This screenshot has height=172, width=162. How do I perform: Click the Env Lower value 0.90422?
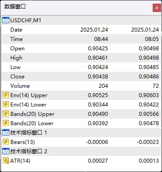[x=149, y=105]
